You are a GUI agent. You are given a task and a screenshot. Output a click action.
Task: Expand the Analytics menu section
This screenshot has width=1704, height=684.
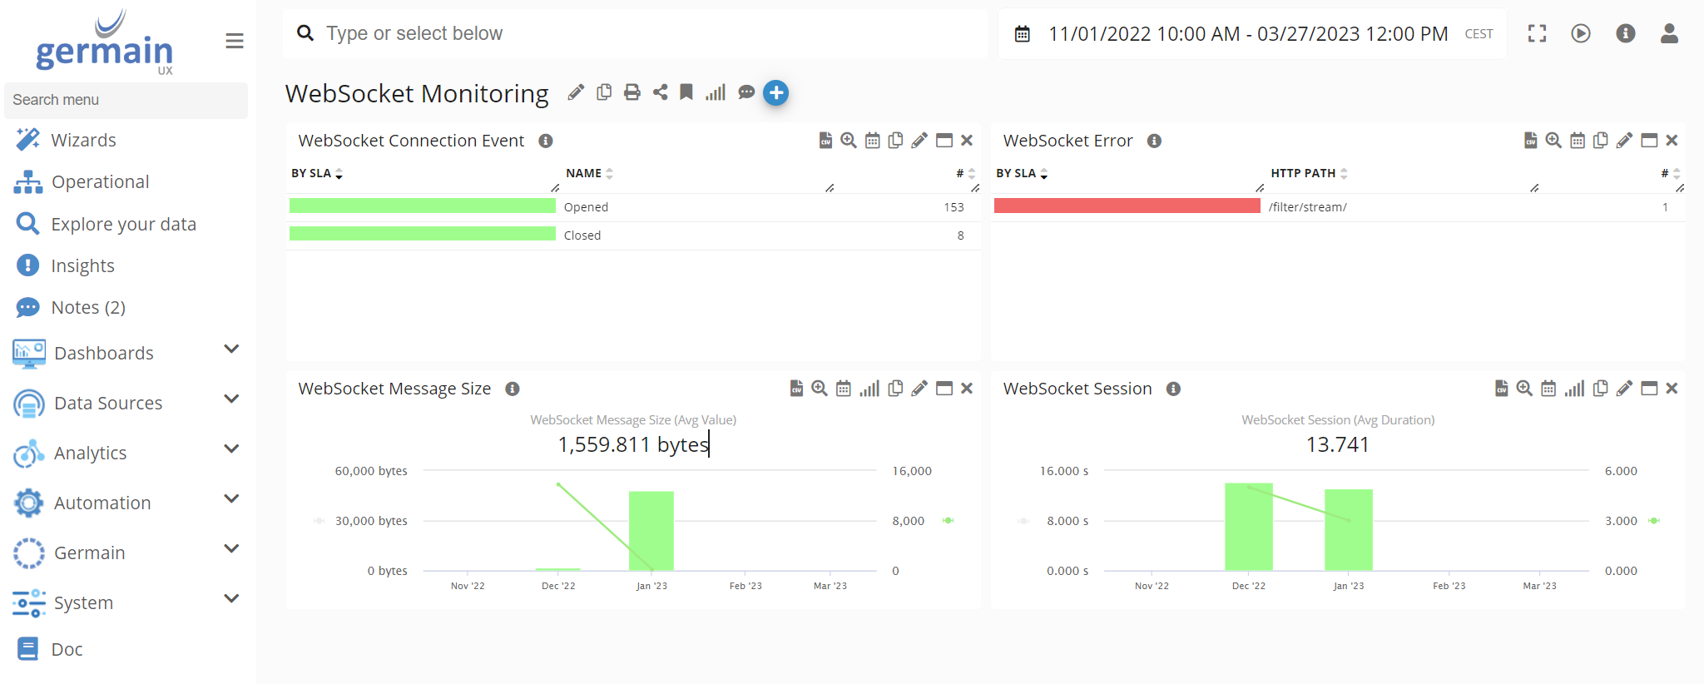click(x=231, y=449)
